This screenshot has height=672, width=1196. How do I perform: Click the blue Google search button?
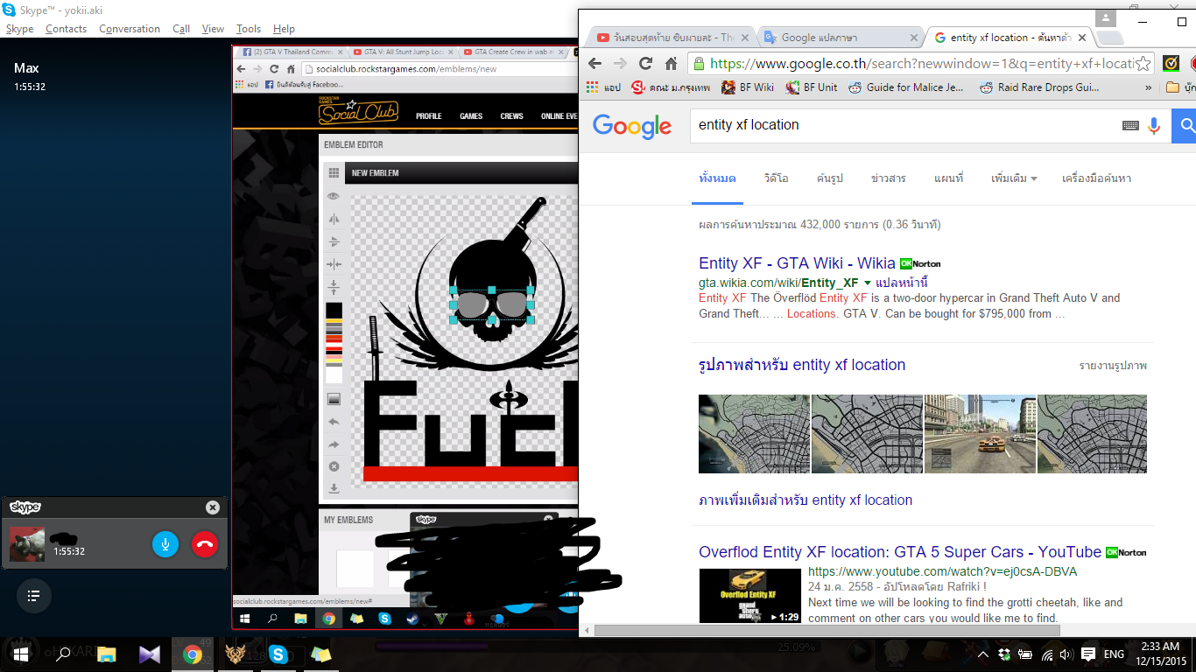(x=1185, y=125)
